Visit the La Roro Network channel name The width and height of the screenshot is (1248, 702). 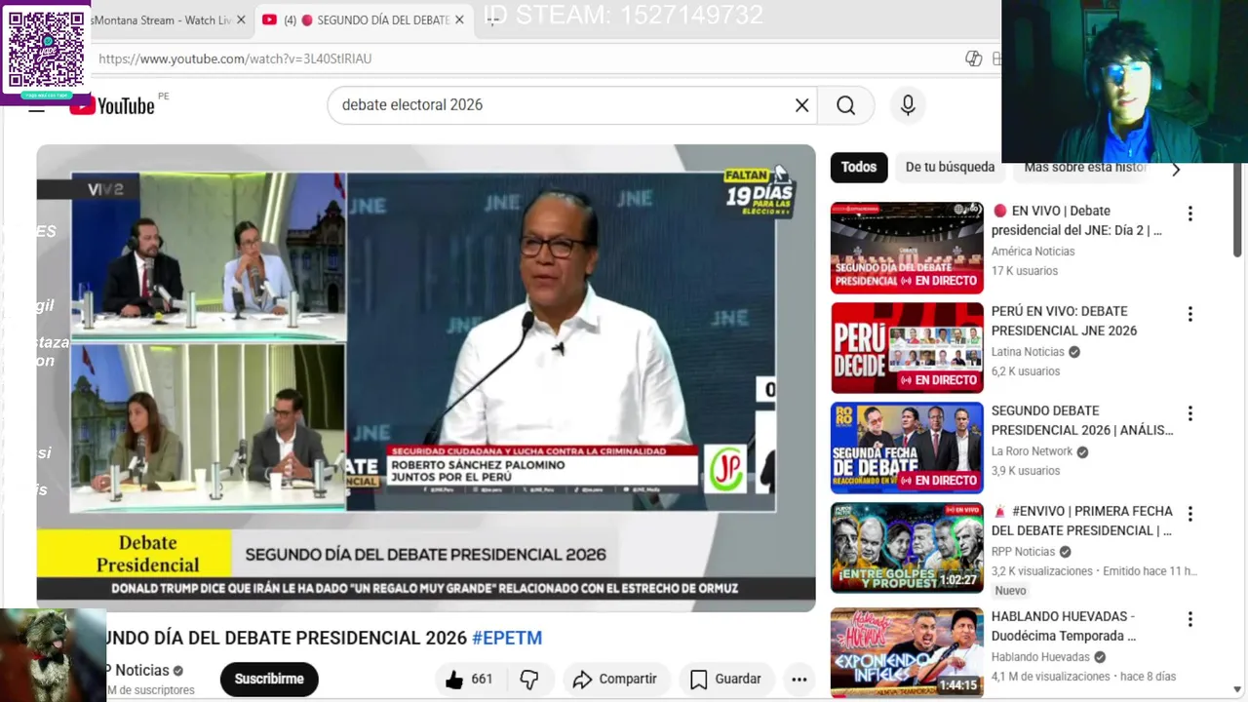click(1032, 451)
